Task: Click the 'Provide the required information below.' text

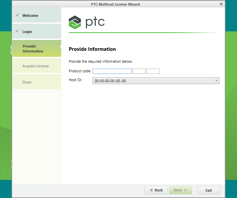Action: [101, 61]
